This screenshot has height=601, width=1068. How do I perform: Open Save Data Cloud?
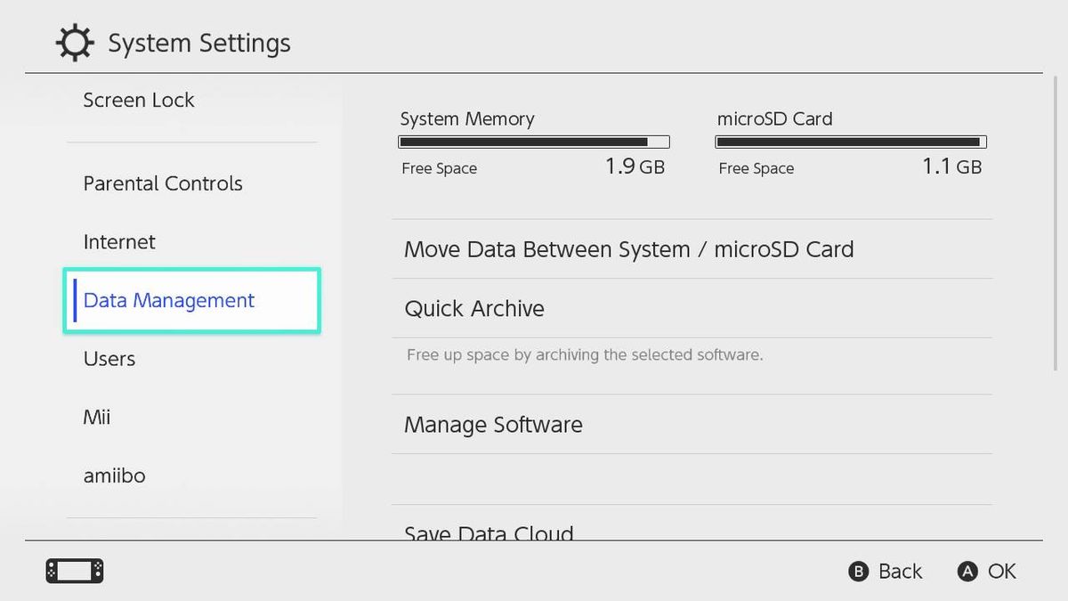(489, 530)
